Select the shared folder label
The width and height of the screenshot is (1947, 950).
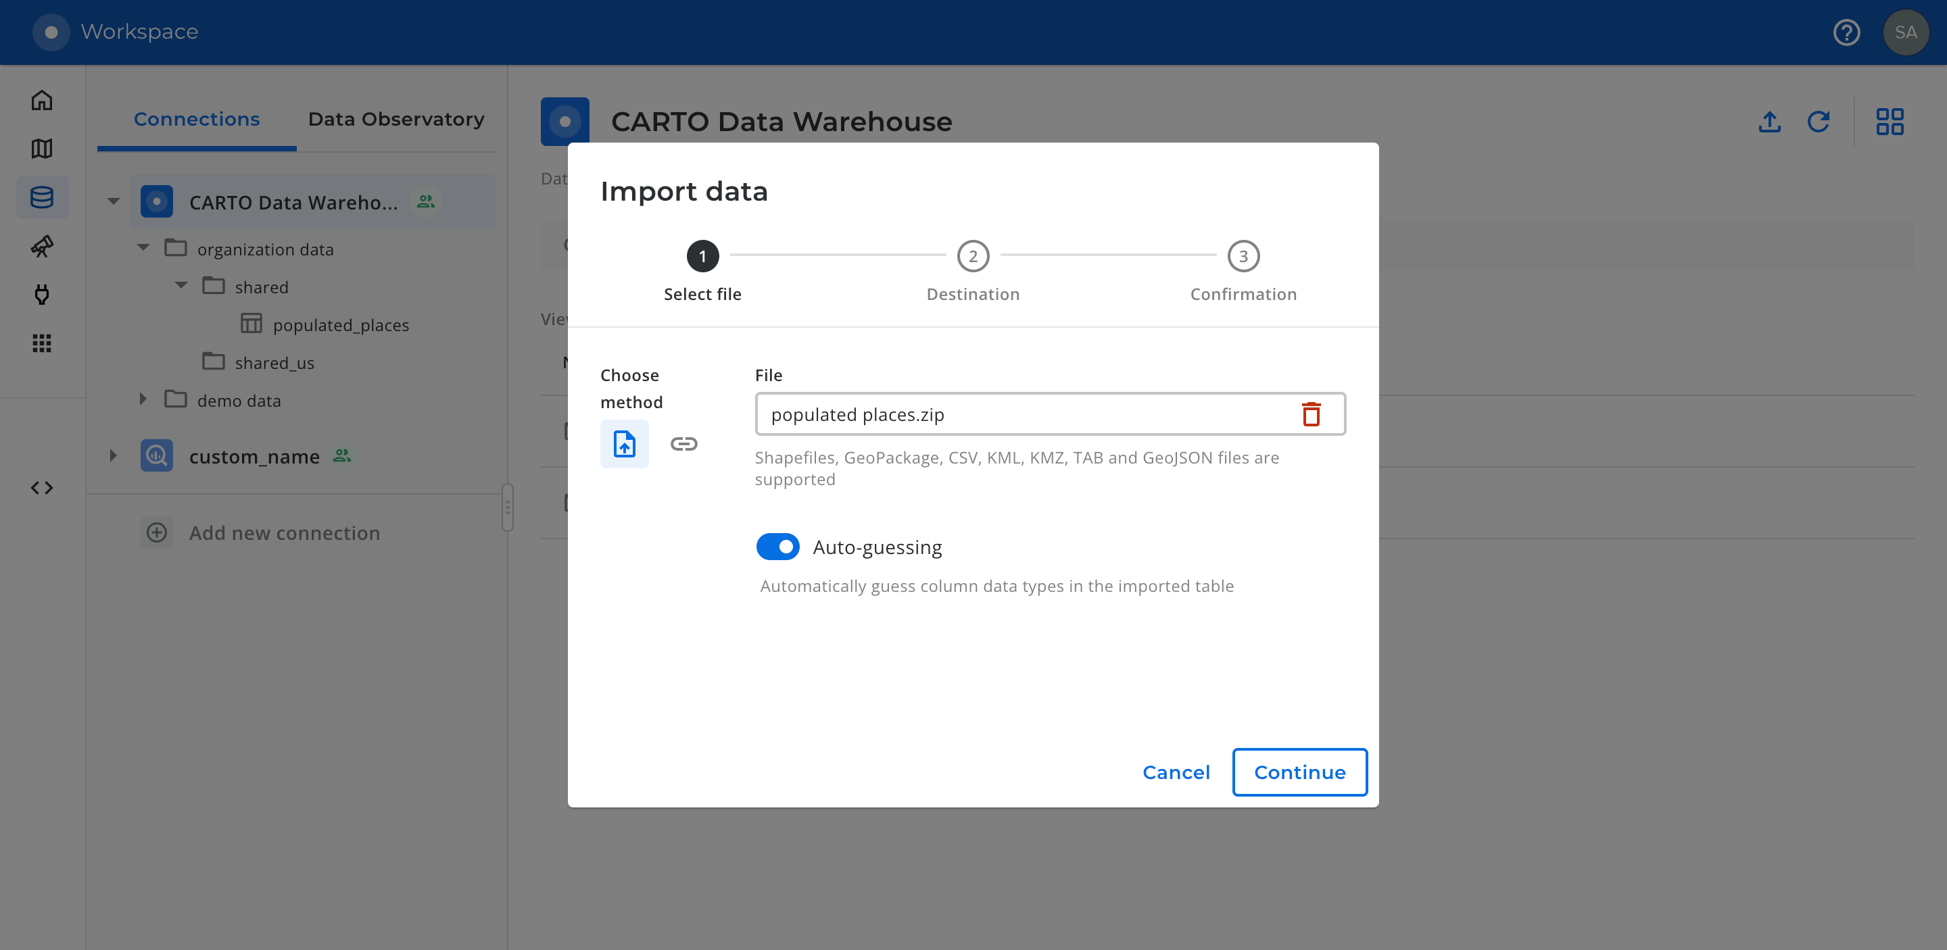click(262, 287)
